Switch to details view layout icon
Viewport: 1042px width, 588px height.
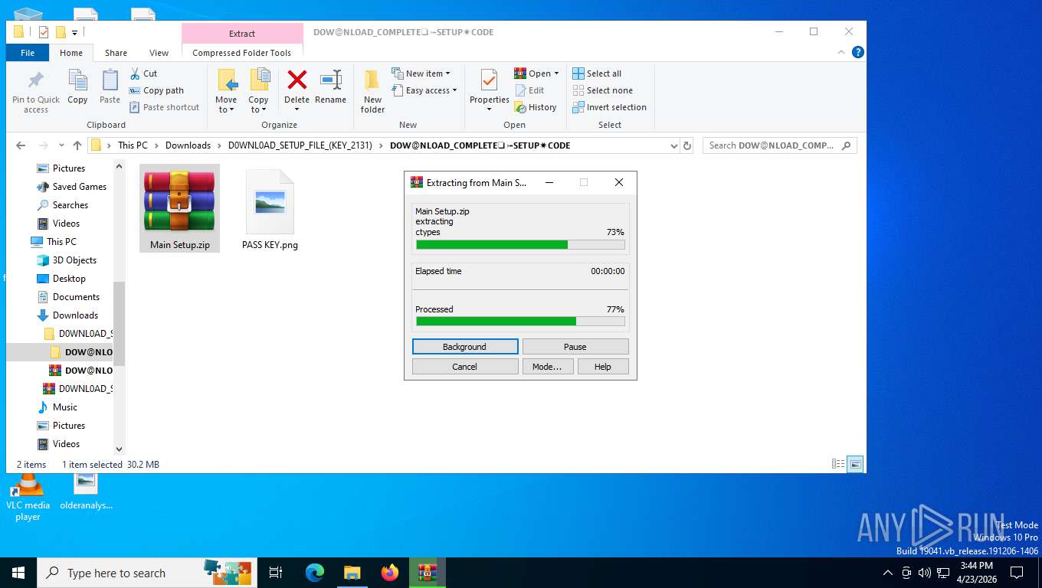[838, 464]
